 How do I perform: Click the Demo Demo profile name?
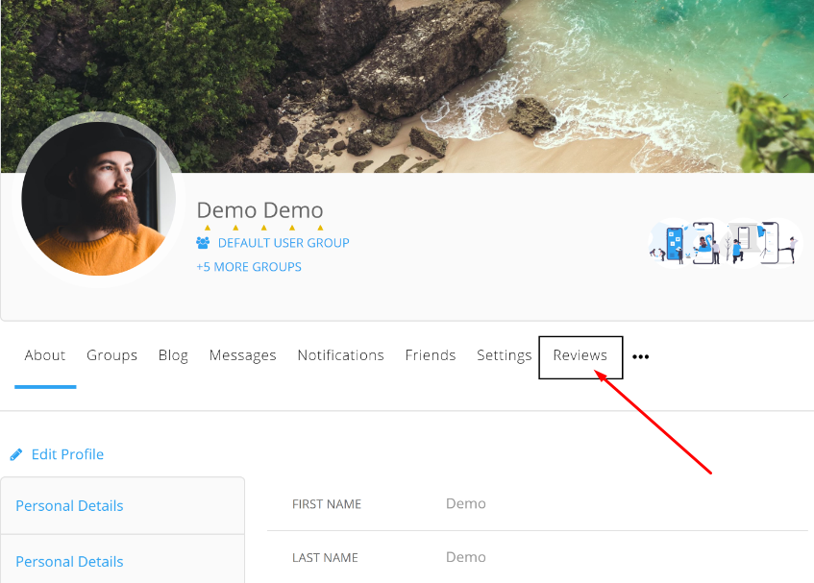[259, 210]
